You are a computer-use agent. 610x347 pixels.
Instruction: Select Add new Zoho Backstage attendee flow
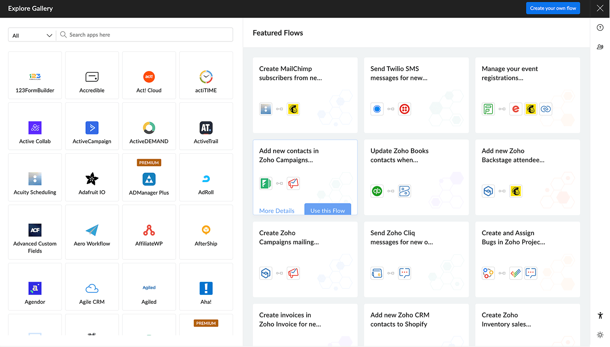528,177
